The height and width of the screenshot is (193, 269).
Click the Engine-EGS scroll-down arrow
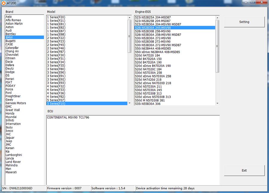217,103
